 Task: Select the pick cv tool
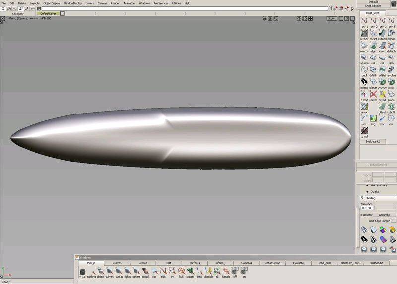(172, 271)
